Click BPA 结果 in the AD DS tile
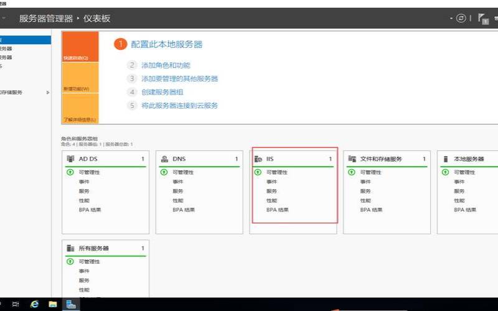 pos(90,210)
